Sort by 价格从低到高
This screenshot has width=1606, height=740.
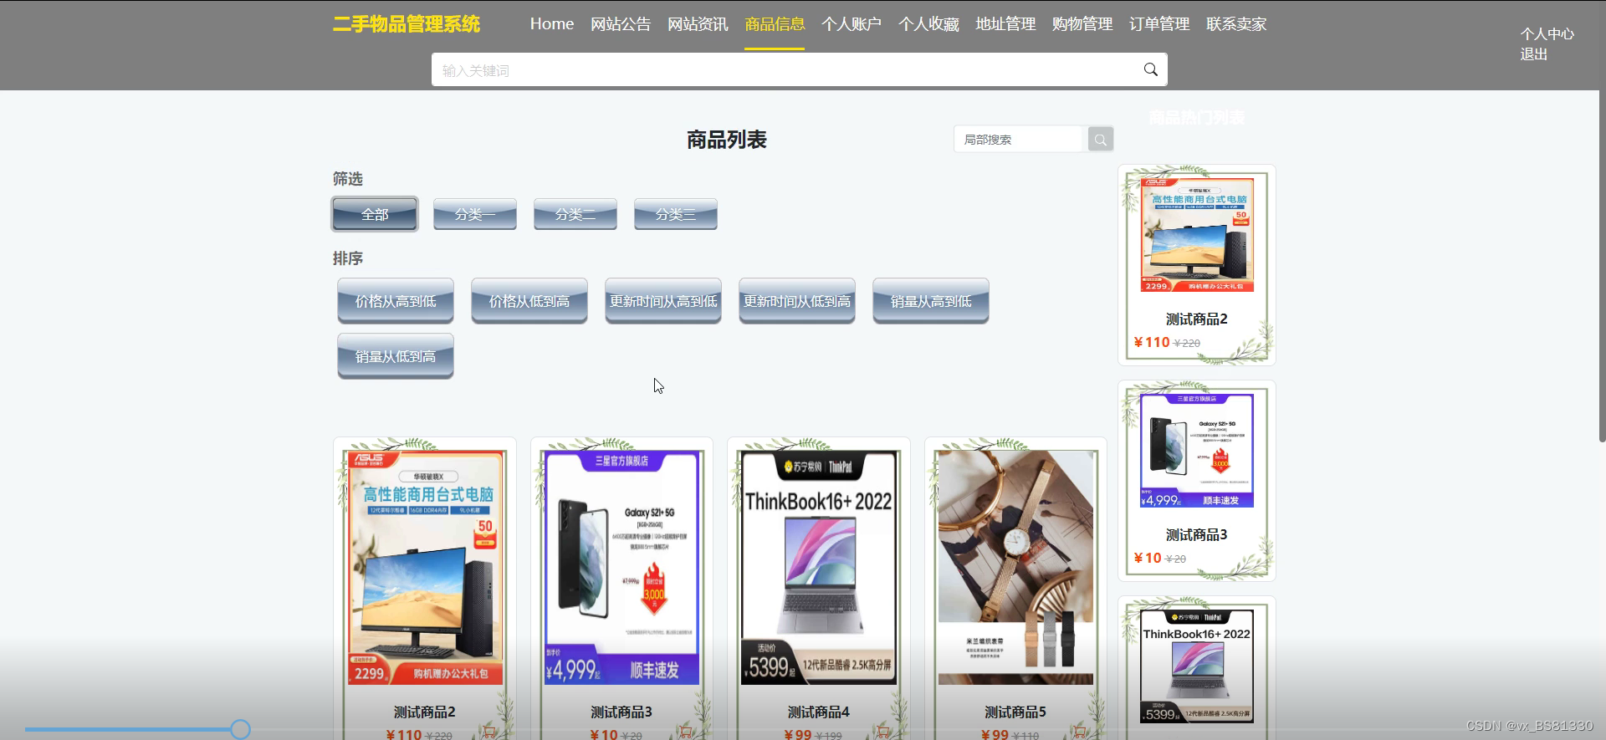point(529,301)
